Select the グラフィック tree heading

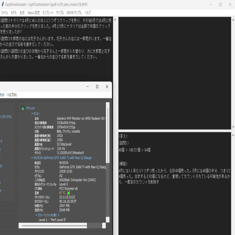tap(30, 108)
